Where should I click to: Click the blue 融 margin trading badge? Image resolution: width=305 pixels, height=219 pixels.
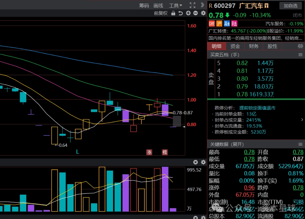tap(227, 24)
